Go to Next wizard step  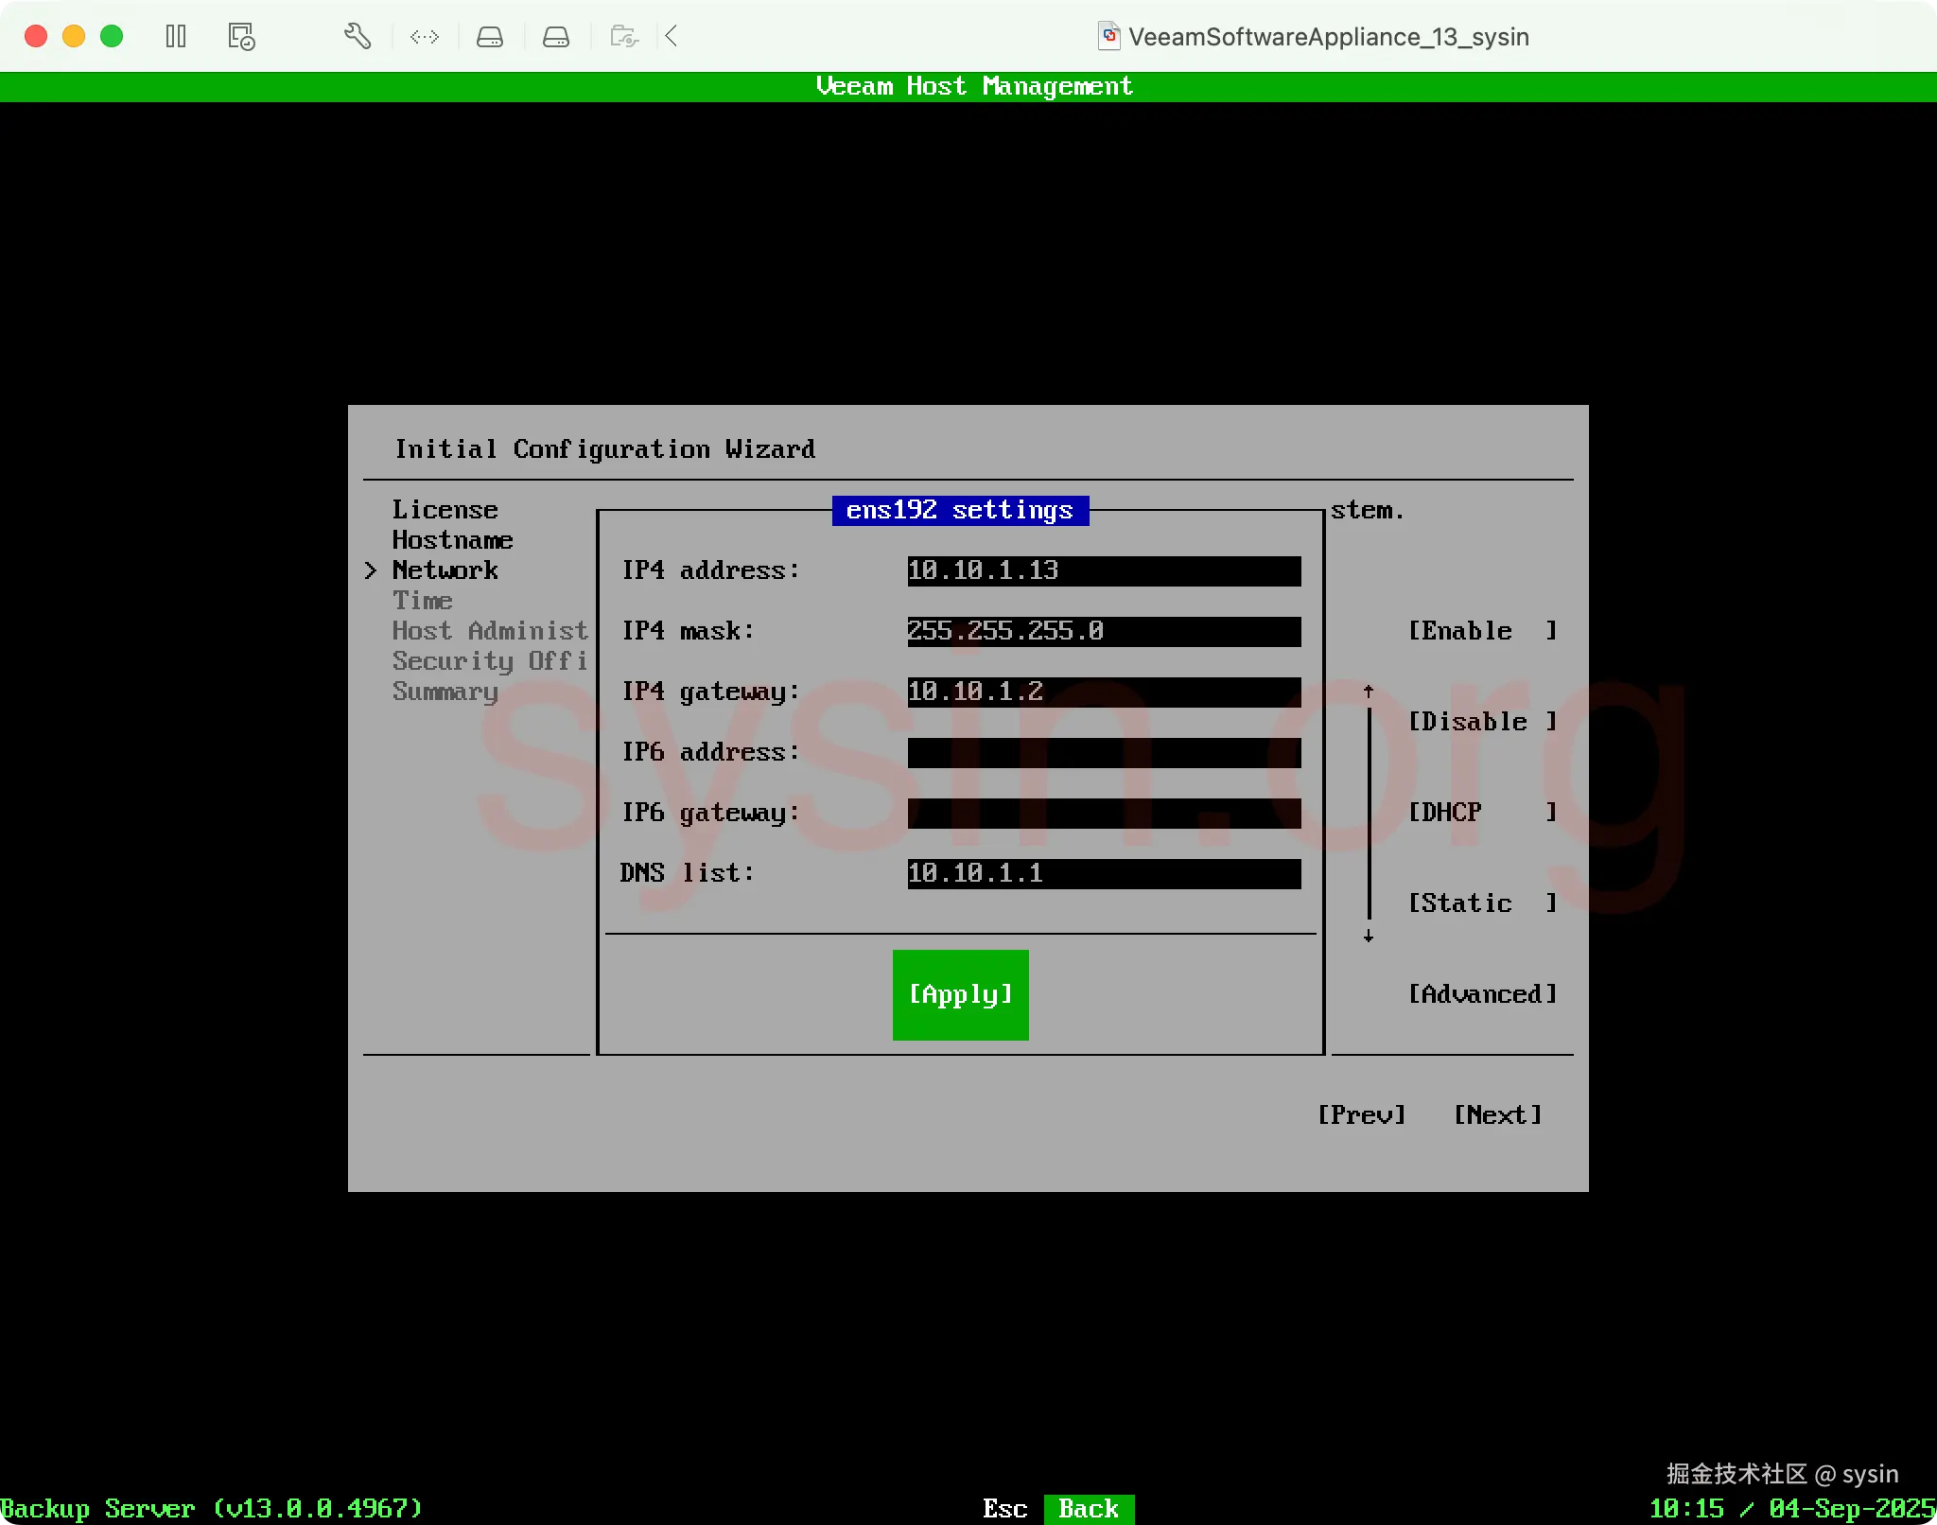[1497, 1115]
